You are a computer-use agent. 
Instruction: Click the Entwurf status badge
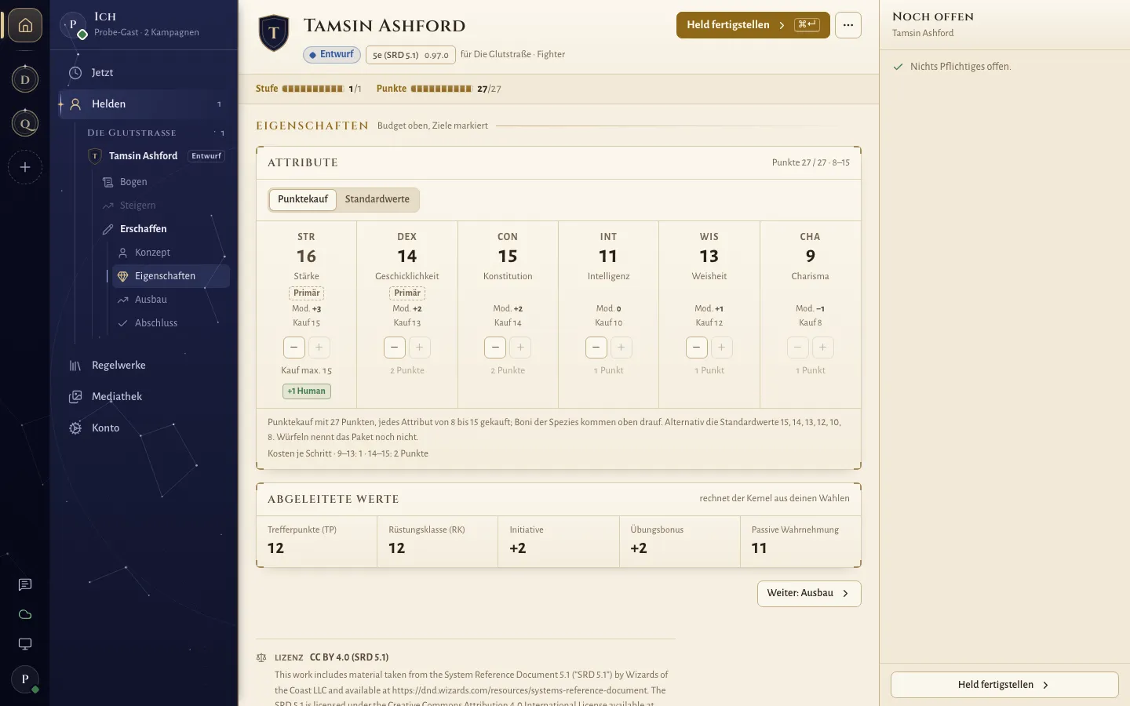click(332, 55)
